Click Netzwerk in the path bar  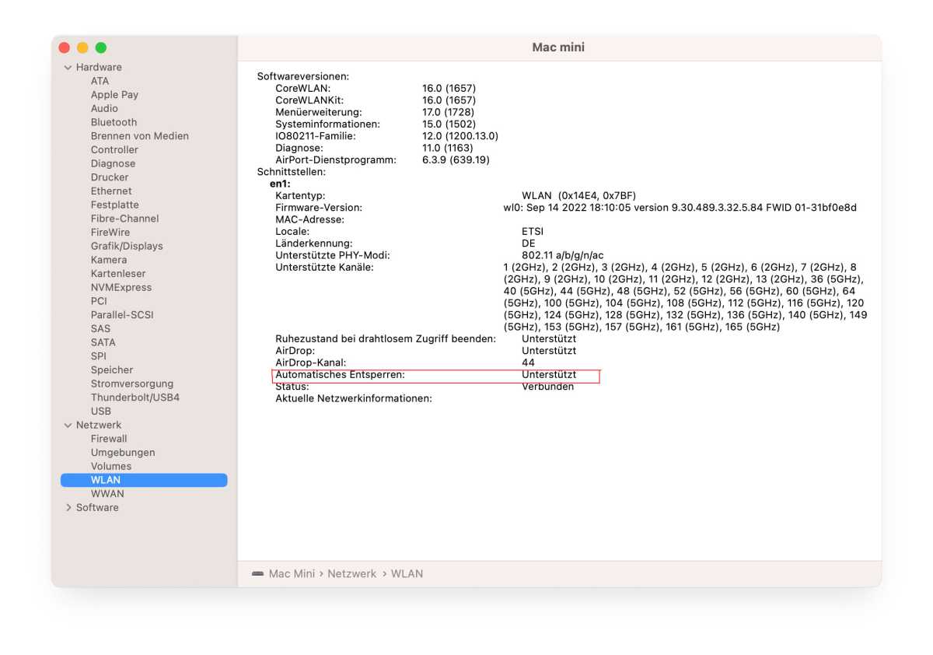(351, 574)
